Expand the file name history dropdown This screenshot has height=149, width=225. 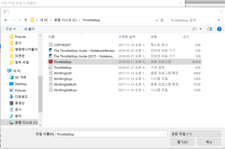[164, 134]
